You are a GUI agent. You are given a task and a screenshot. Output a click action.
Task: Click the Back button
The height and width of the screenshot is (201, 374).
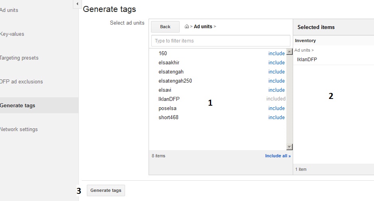(165, 27)
